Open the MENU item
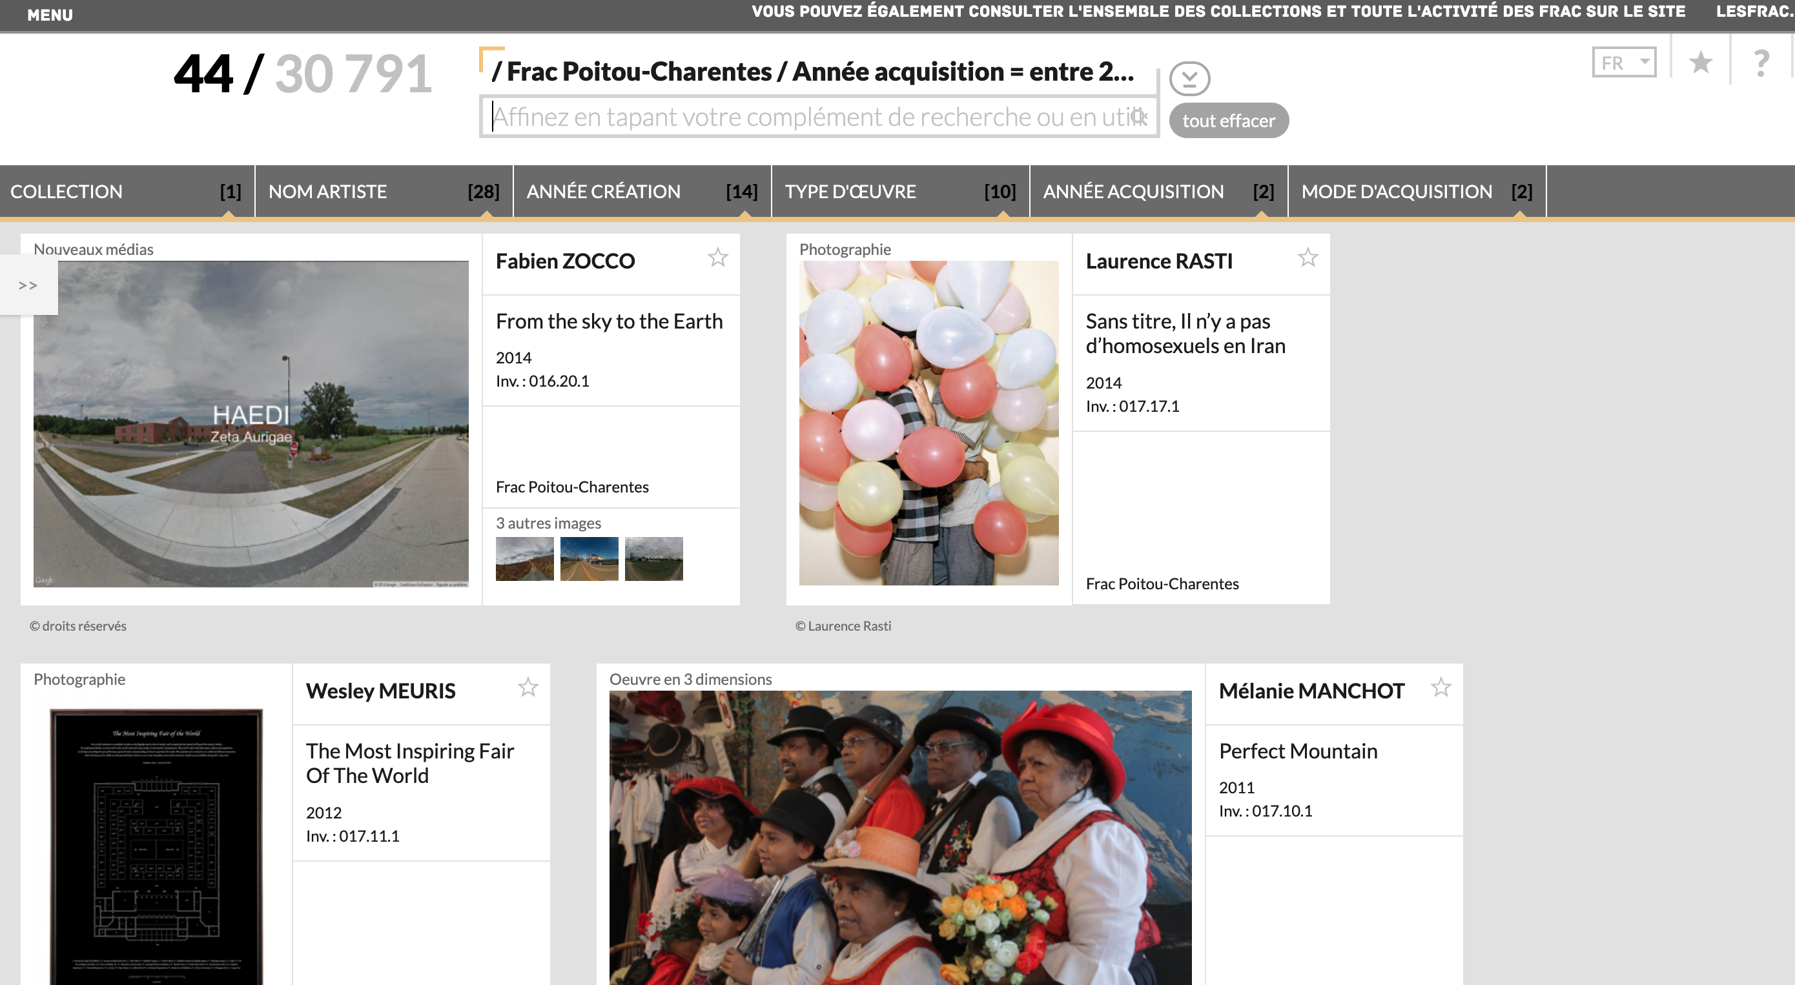1795x985 pixels. 50,15
